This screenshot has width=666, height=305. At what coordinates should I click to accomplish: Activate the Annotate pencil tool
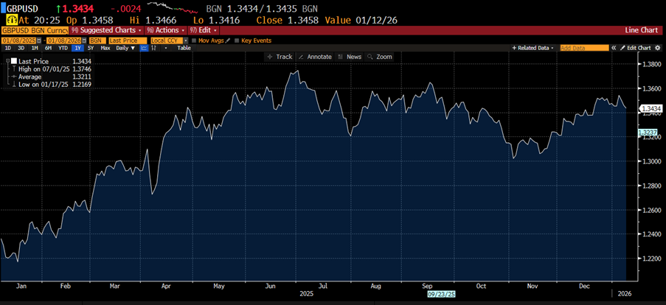315,57
